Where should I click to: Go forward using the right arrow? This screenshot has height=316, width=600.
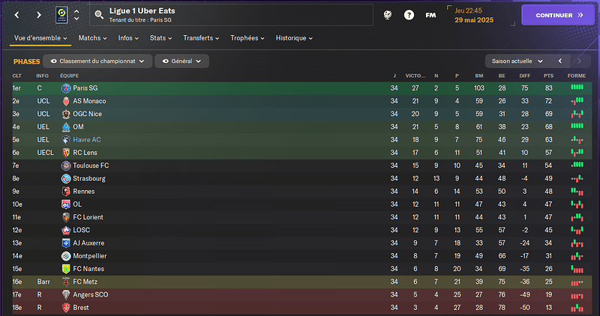(39, 15)
